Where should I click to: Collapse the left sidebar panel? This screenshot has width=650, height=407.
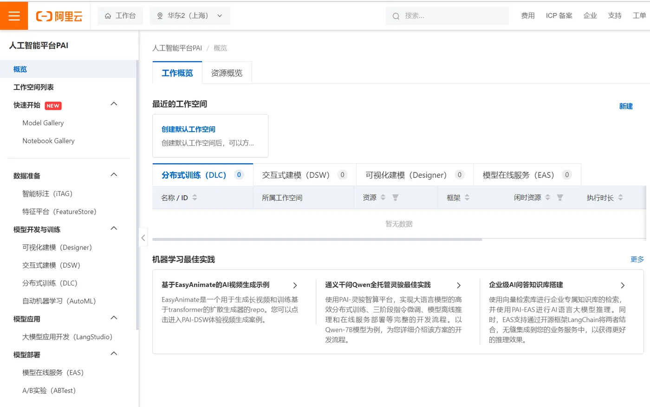click(x=143, y=238)
